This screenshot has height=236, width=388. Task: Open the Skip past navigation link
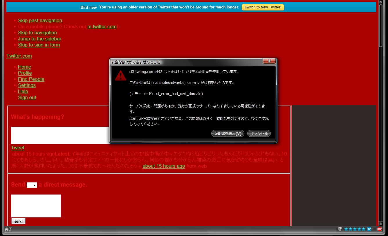(40, 20)
